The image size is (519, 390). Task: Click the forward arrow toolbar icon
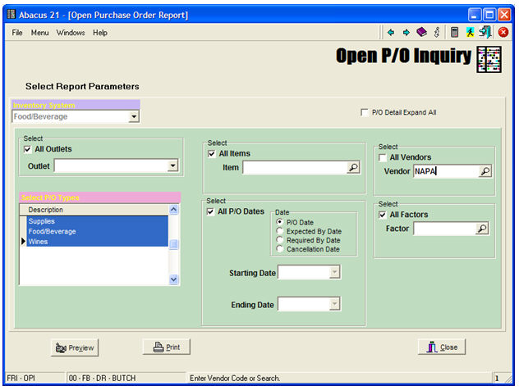click(406, 33)
